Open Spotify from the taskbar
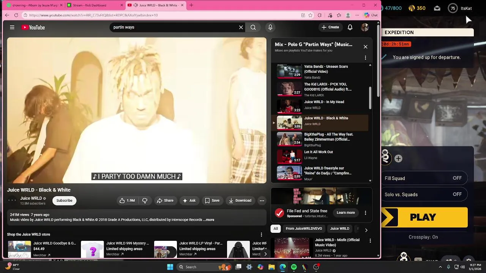486x273 pixels. click(294, 267)
